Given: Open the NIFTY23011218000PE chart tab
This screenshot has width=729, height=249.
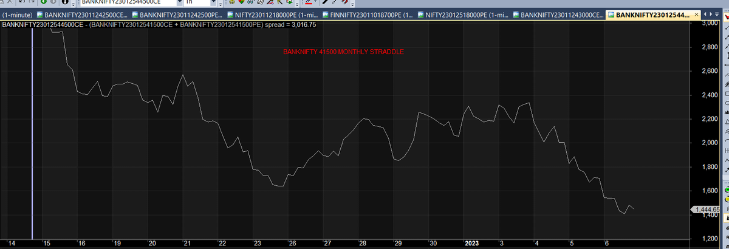Looking at the screenshot, I should [273, 15].
